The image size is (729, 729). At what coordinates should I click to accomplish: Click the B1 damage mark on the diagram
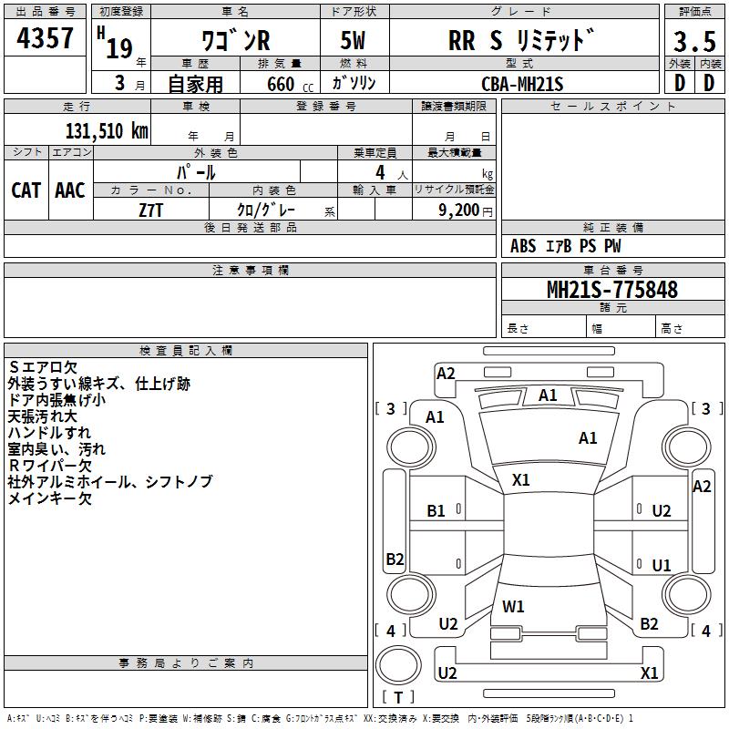coord(436,511)
